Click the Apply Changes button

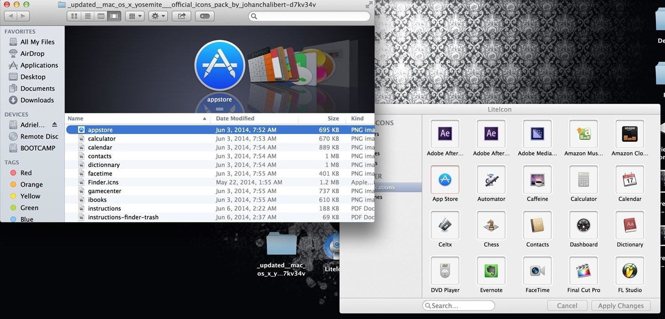[620, 306]
